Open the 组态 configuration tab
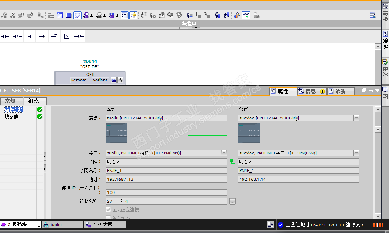Viewport: 389px width, 233px height. click(x=35, y=101)
